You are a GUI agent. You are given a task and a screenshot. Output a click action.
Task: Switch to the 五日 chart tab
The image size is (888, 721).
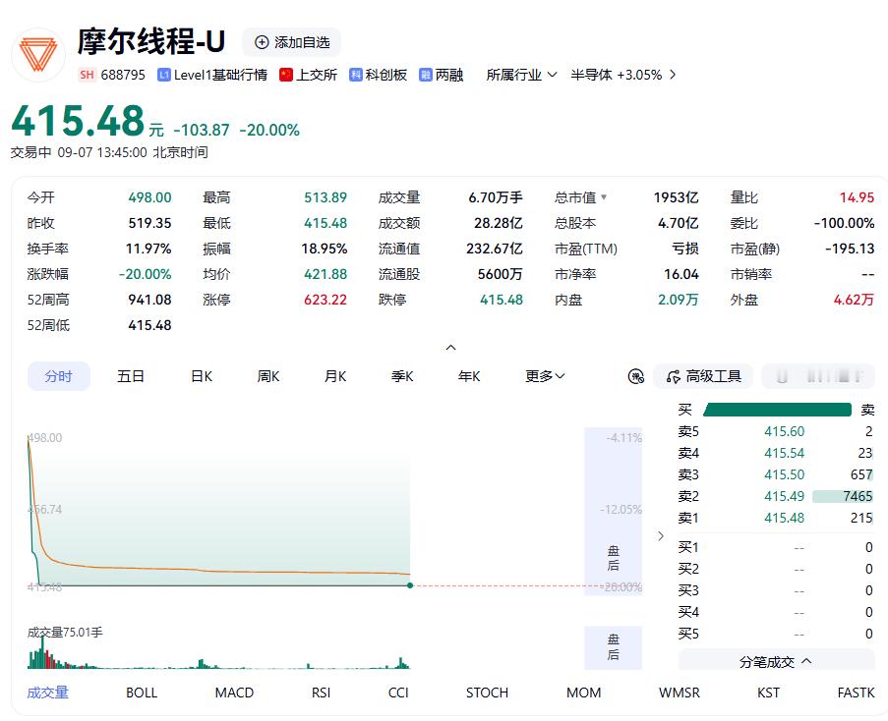131,376
